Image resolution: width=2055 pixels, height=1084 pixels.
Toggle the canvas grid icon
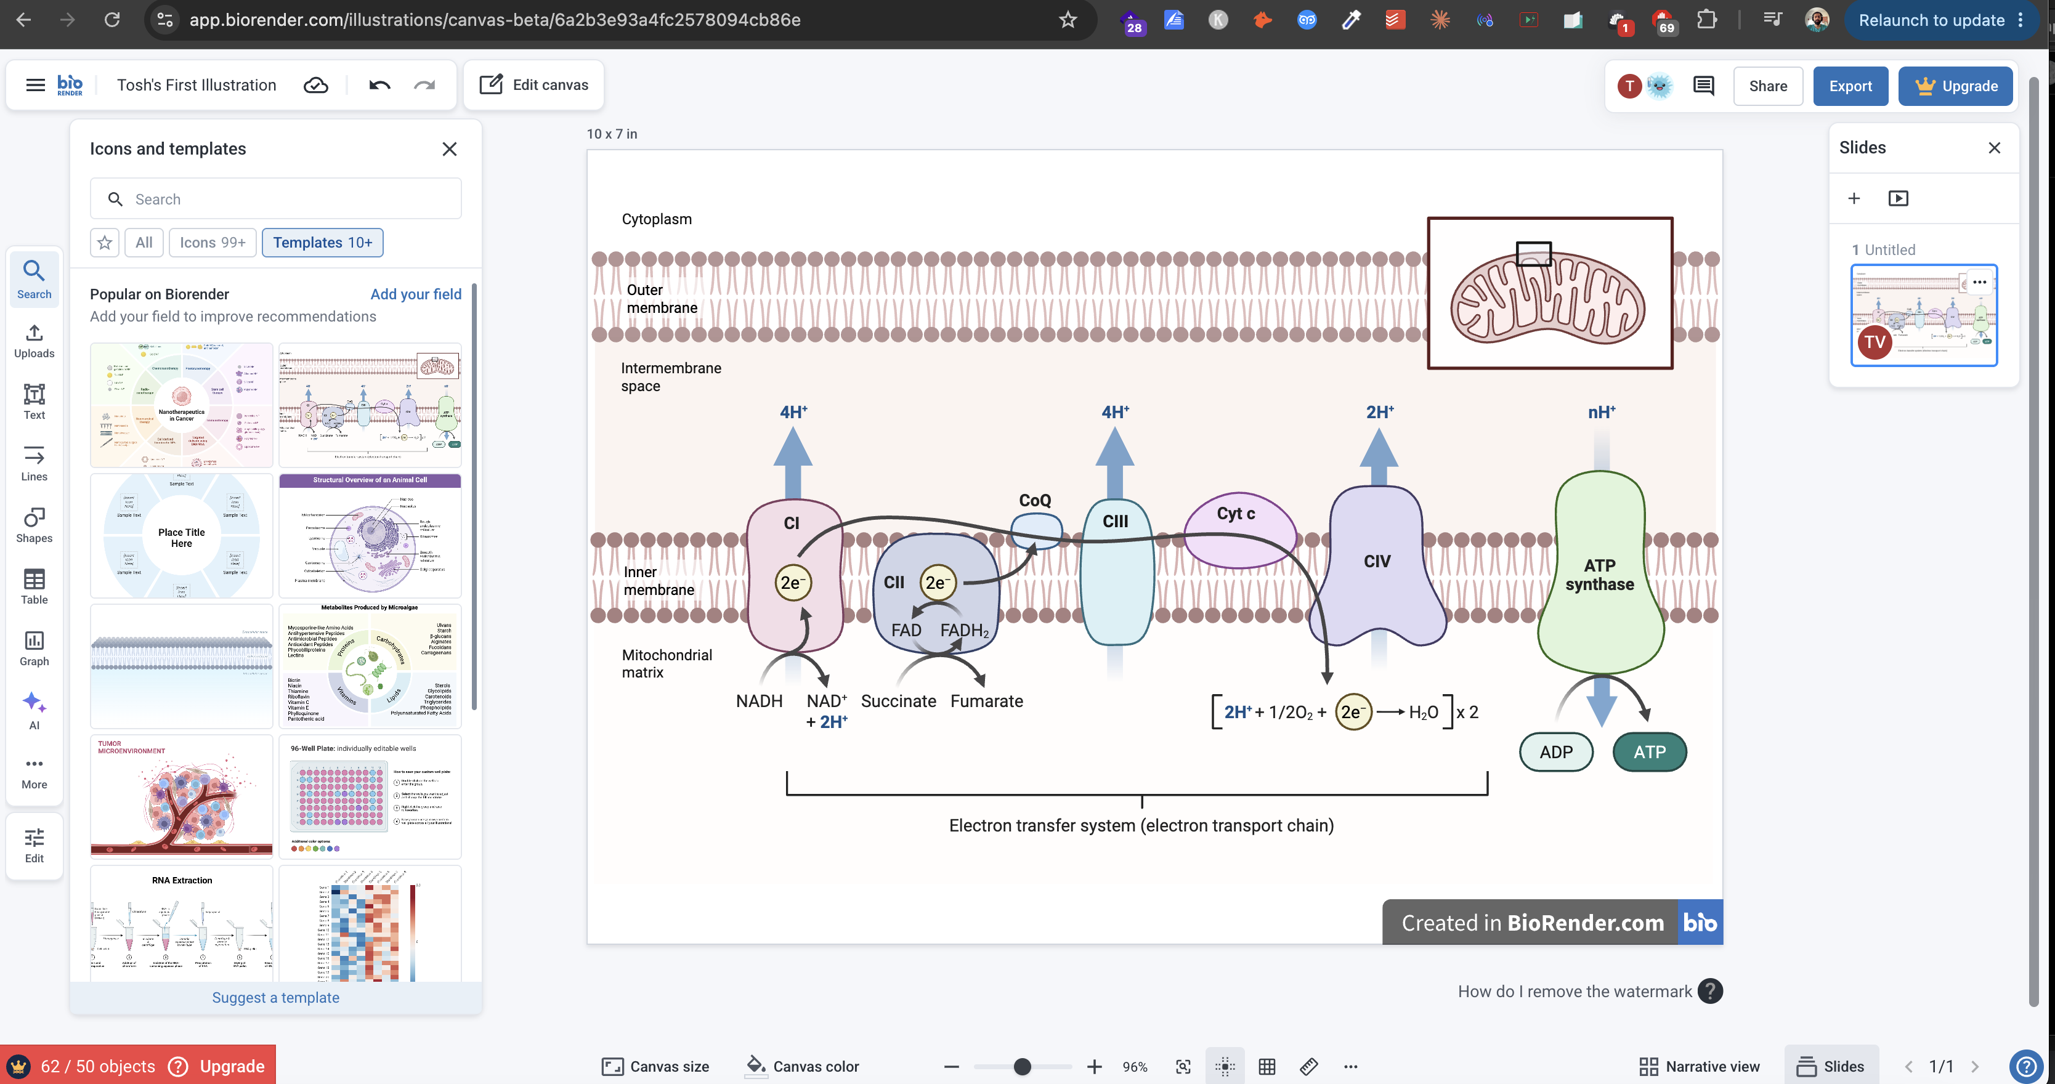(x=1267, y=1067)
